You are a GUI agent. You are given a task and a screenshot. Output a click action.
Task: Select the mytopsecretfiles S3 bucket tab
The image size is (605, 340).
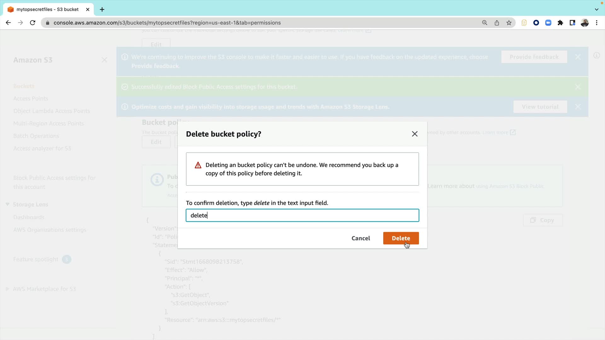click(x=47, y=9)
